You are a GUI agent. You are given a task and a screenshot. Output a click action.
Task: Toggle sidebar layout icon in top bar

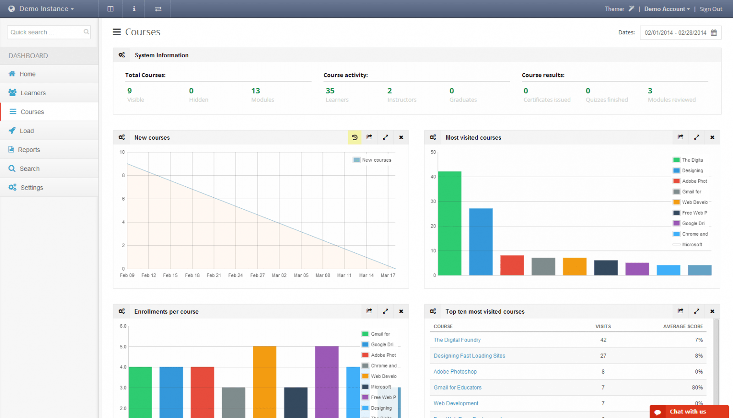coord(110,9)
